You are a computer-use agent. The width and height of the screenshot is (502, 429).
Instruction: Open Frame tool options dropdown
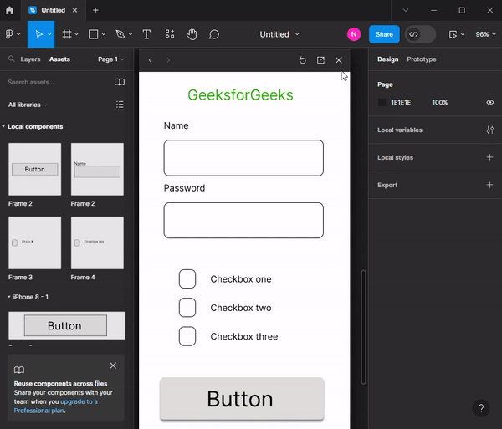(x=76, y=34)
